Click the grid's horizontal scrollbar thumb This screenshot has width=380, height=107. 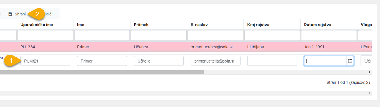coord(102,72)
